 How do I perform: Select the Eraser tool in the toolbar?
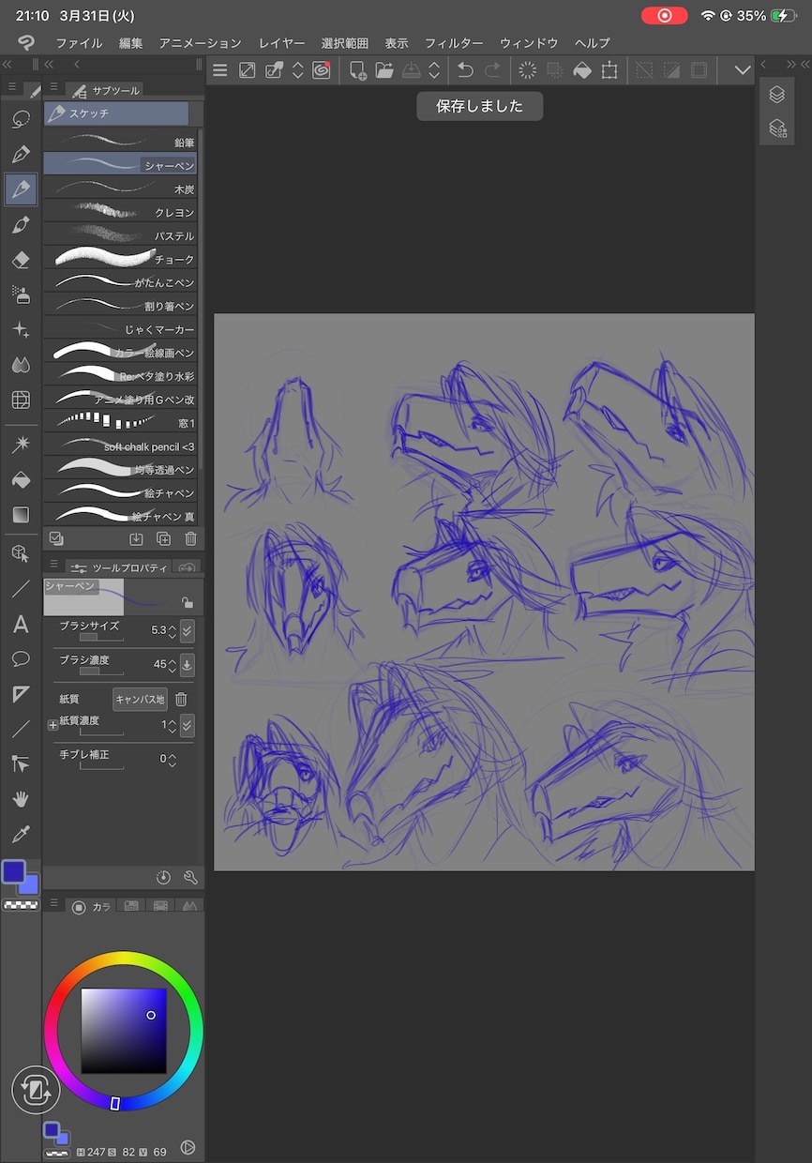21,260
